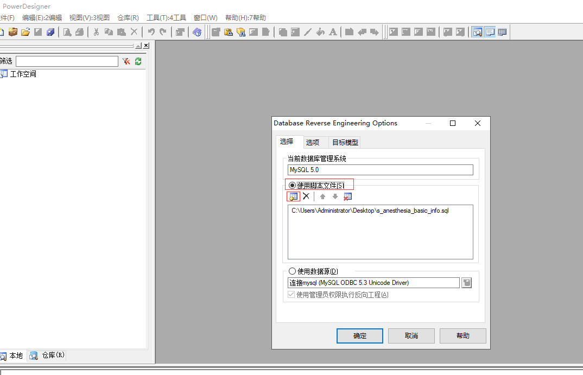This screenshot has width=583, height=375.
Task: Click the 确定 button
Action: tap(359, 336)
